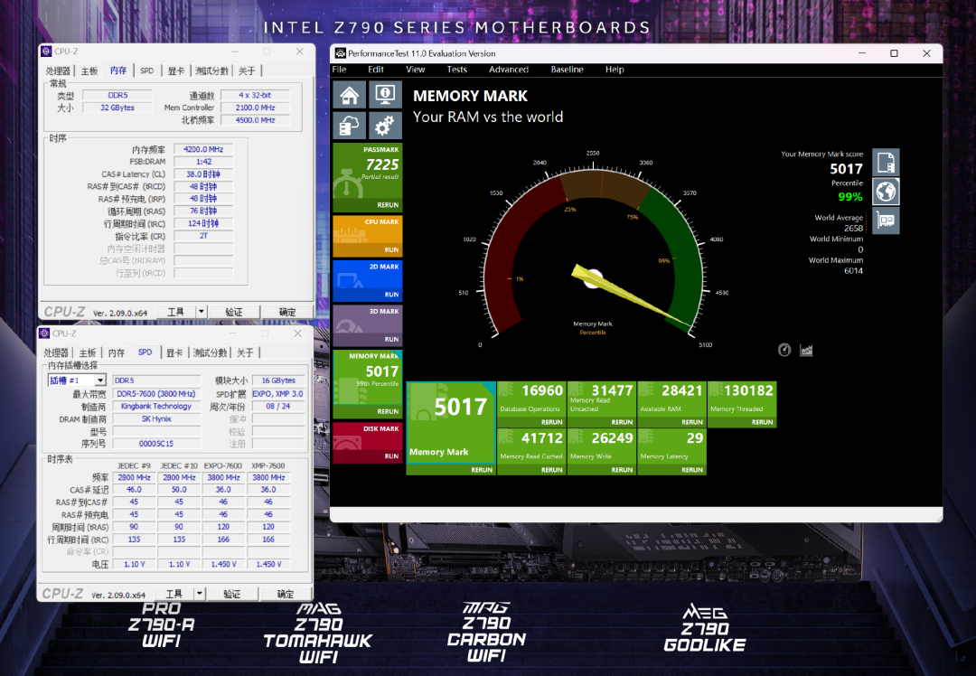This screenshot has width=976, height=676.
Task: Click 确定 button in lower CPU-Z window
Action: coord(285,594)
